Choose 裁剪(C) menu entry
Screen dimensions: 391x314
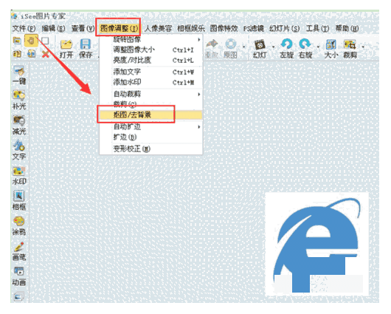pos(151,103)
